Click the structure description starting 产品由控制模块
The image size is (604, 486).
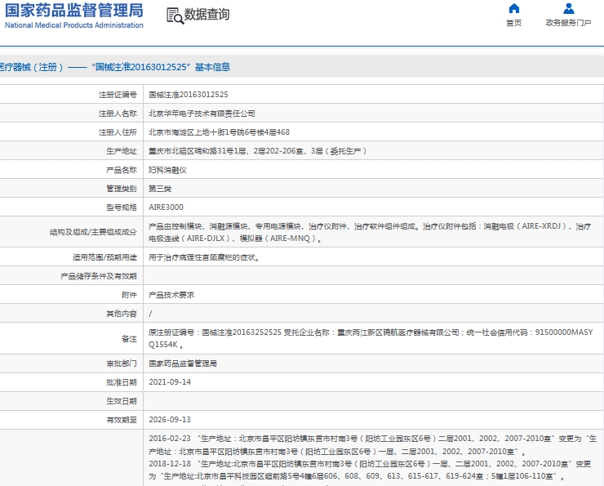pos(370,233)
